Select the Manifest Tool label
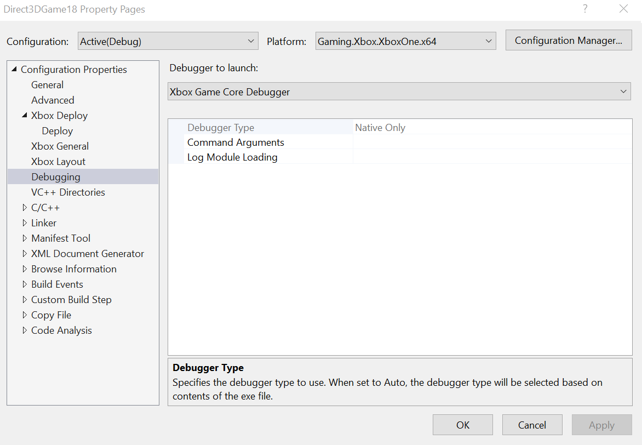The image size is (642, 445). click(61, 238)
